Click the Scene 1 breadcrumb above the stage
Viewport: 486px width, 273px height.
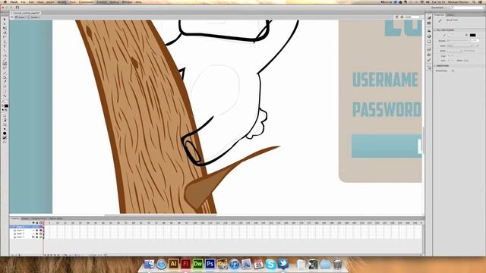(x=20, y=17)
